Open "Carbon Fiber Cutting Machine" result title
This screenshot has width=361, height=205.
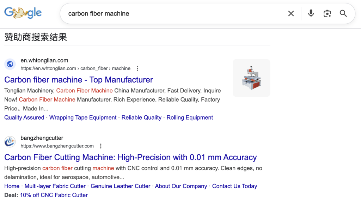[130, 157]
